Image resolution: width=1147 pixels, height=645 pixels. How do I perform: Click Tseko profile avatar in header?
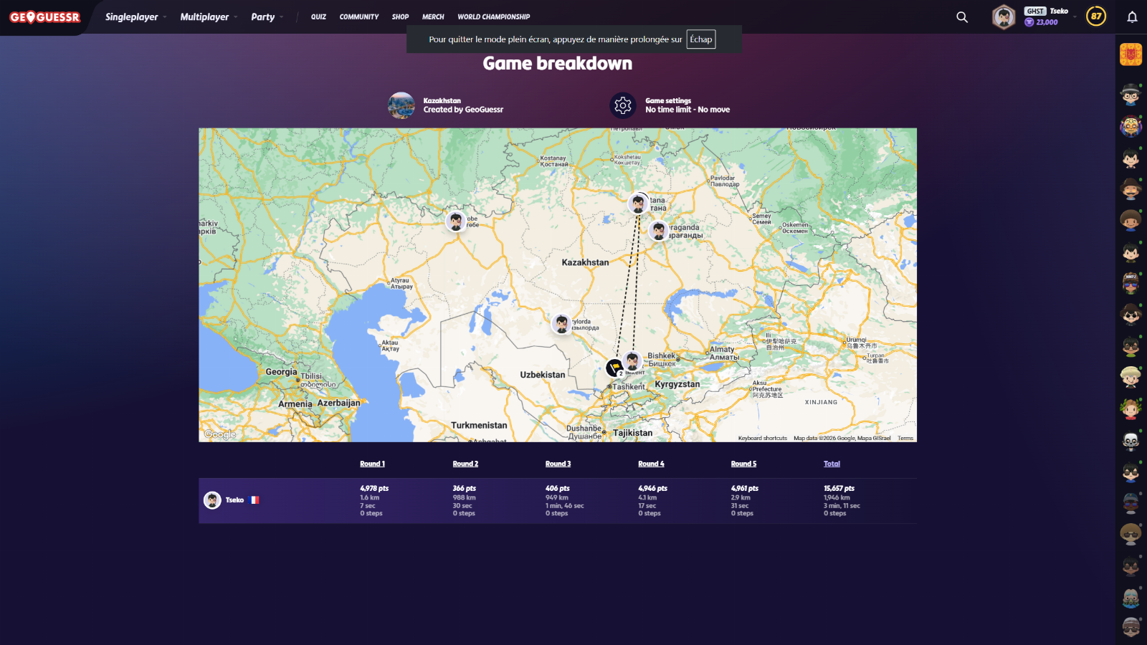(1004, 17)
